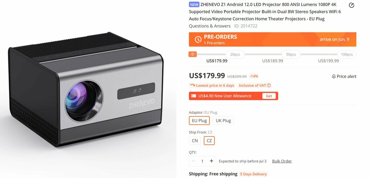Click the pre-orders clock icon
Image resolution: width=370 pixels, height=178 pixels.
point(198,39)
